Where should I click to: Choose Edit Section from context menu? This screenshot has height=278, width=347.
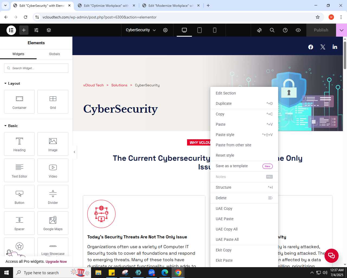(244, 93)
